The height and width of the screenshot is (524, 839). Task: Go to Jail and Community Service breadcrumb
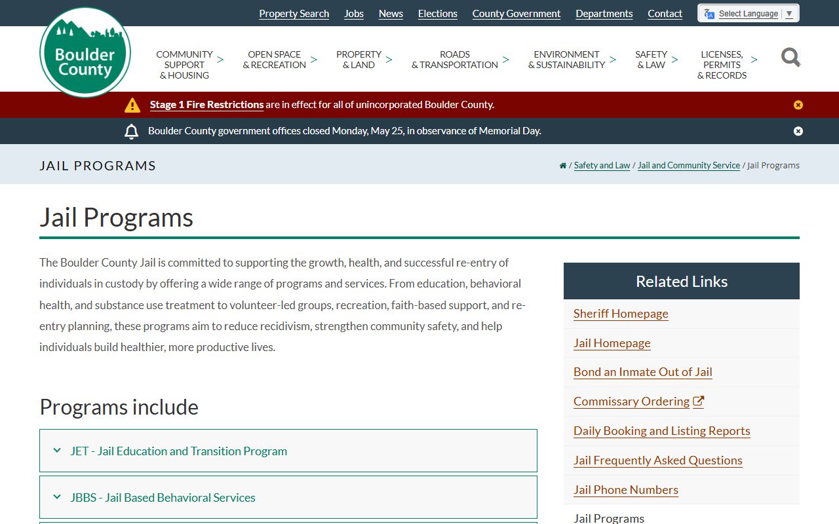click(x=689, y=166)
